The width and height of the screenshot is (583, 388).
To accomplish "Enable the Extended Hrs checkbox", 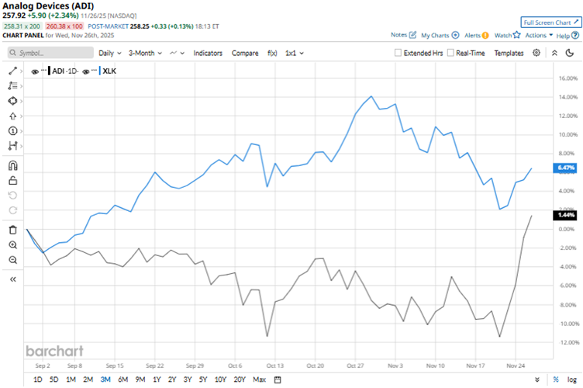I will pyautogui.click(x=398, y=53).
